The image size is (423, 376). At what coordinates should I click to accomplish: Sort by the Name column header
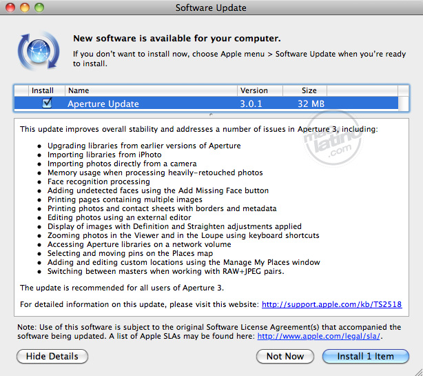click(151, 90)
